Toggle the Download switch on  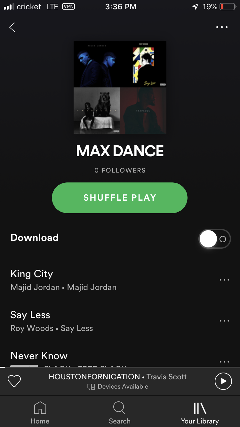pyautogui.click(x=215, y=239)
